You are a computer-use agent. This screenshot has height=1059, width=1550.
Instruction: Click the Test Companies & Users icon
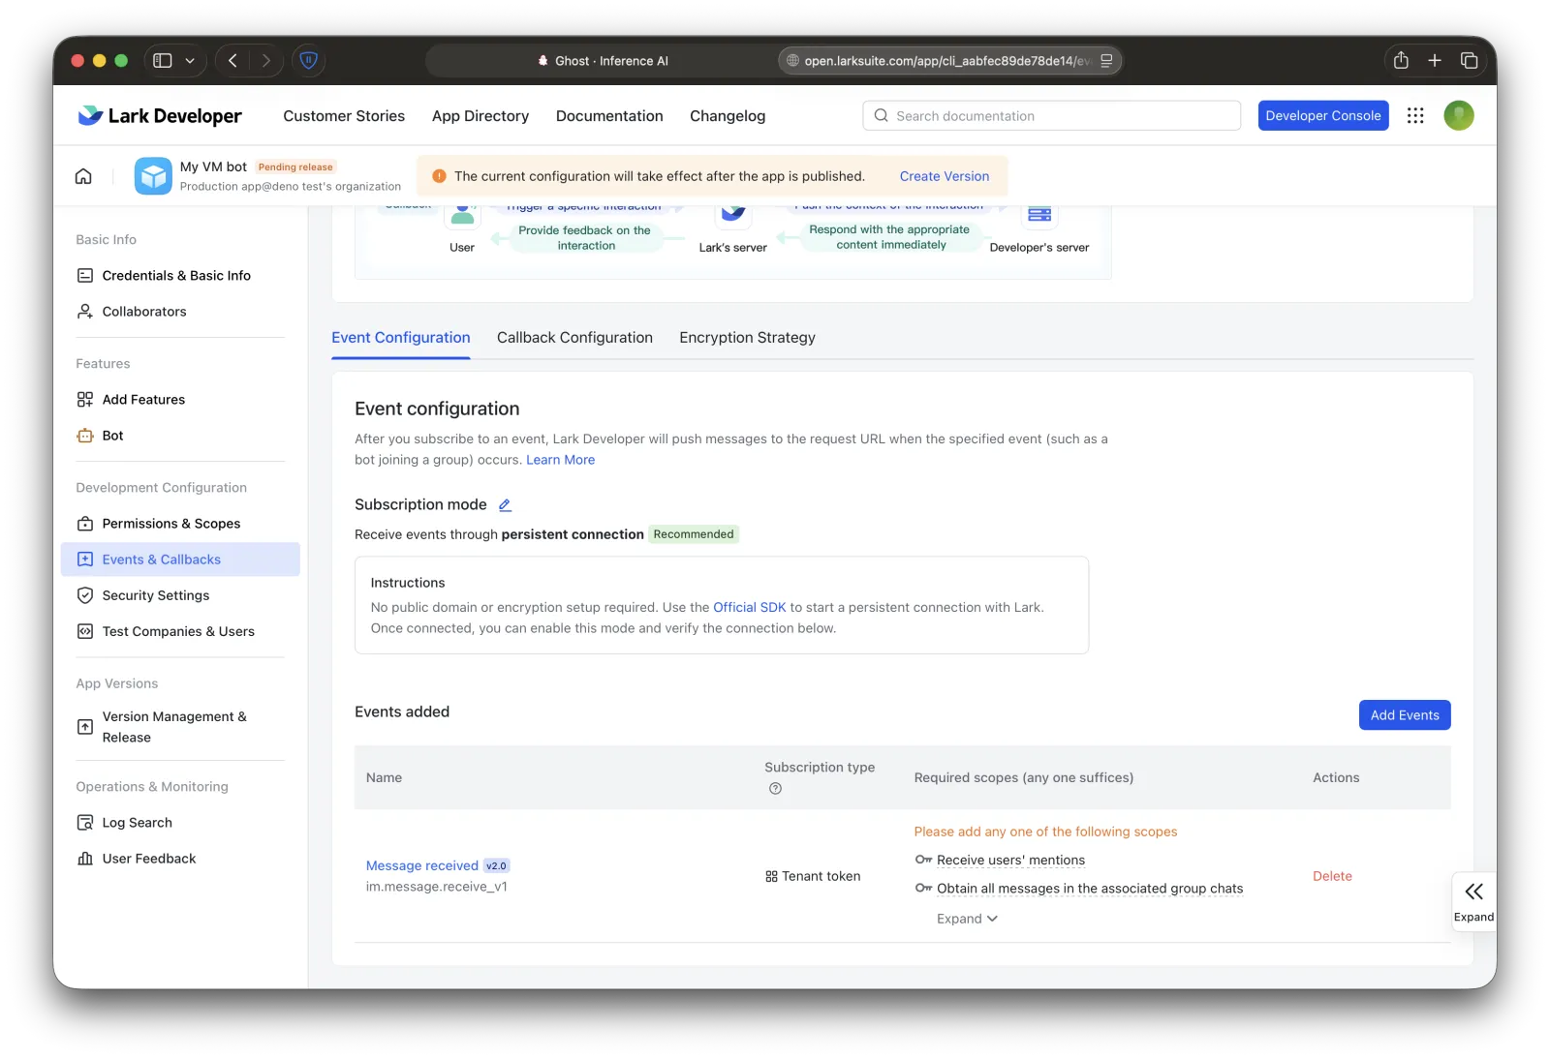pos(85,631)
